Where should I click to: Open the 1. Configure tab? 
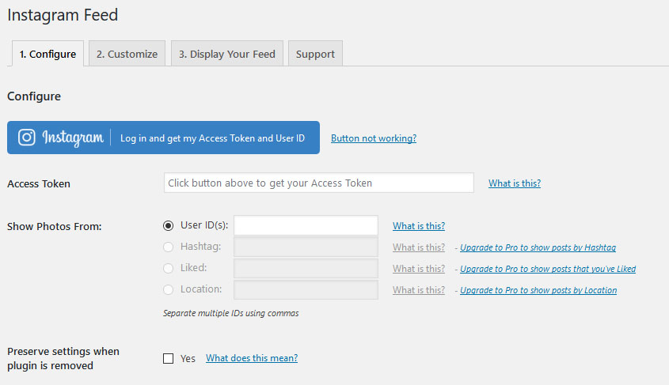coord(48,54)
